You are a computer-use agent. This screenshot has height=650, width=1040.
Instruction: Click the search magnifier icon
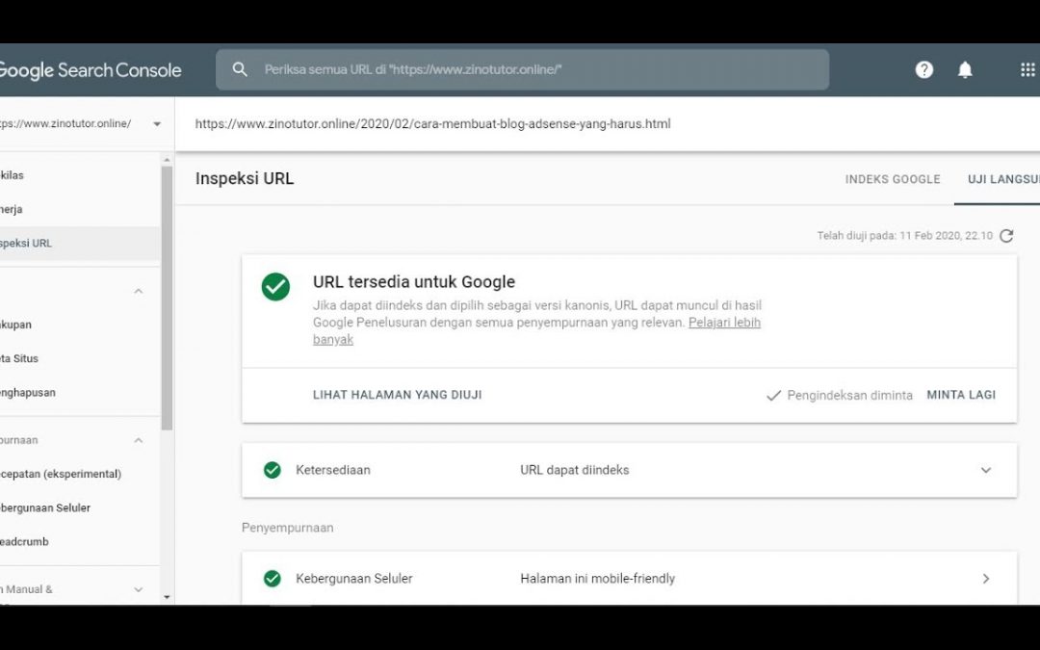click(x=240, y=69)
